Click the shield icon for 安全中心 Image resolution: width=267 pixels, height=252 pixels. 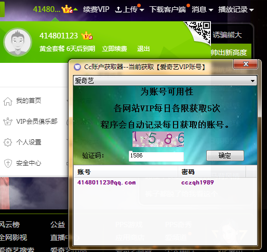pyautogui.click(x=8, y=163)
